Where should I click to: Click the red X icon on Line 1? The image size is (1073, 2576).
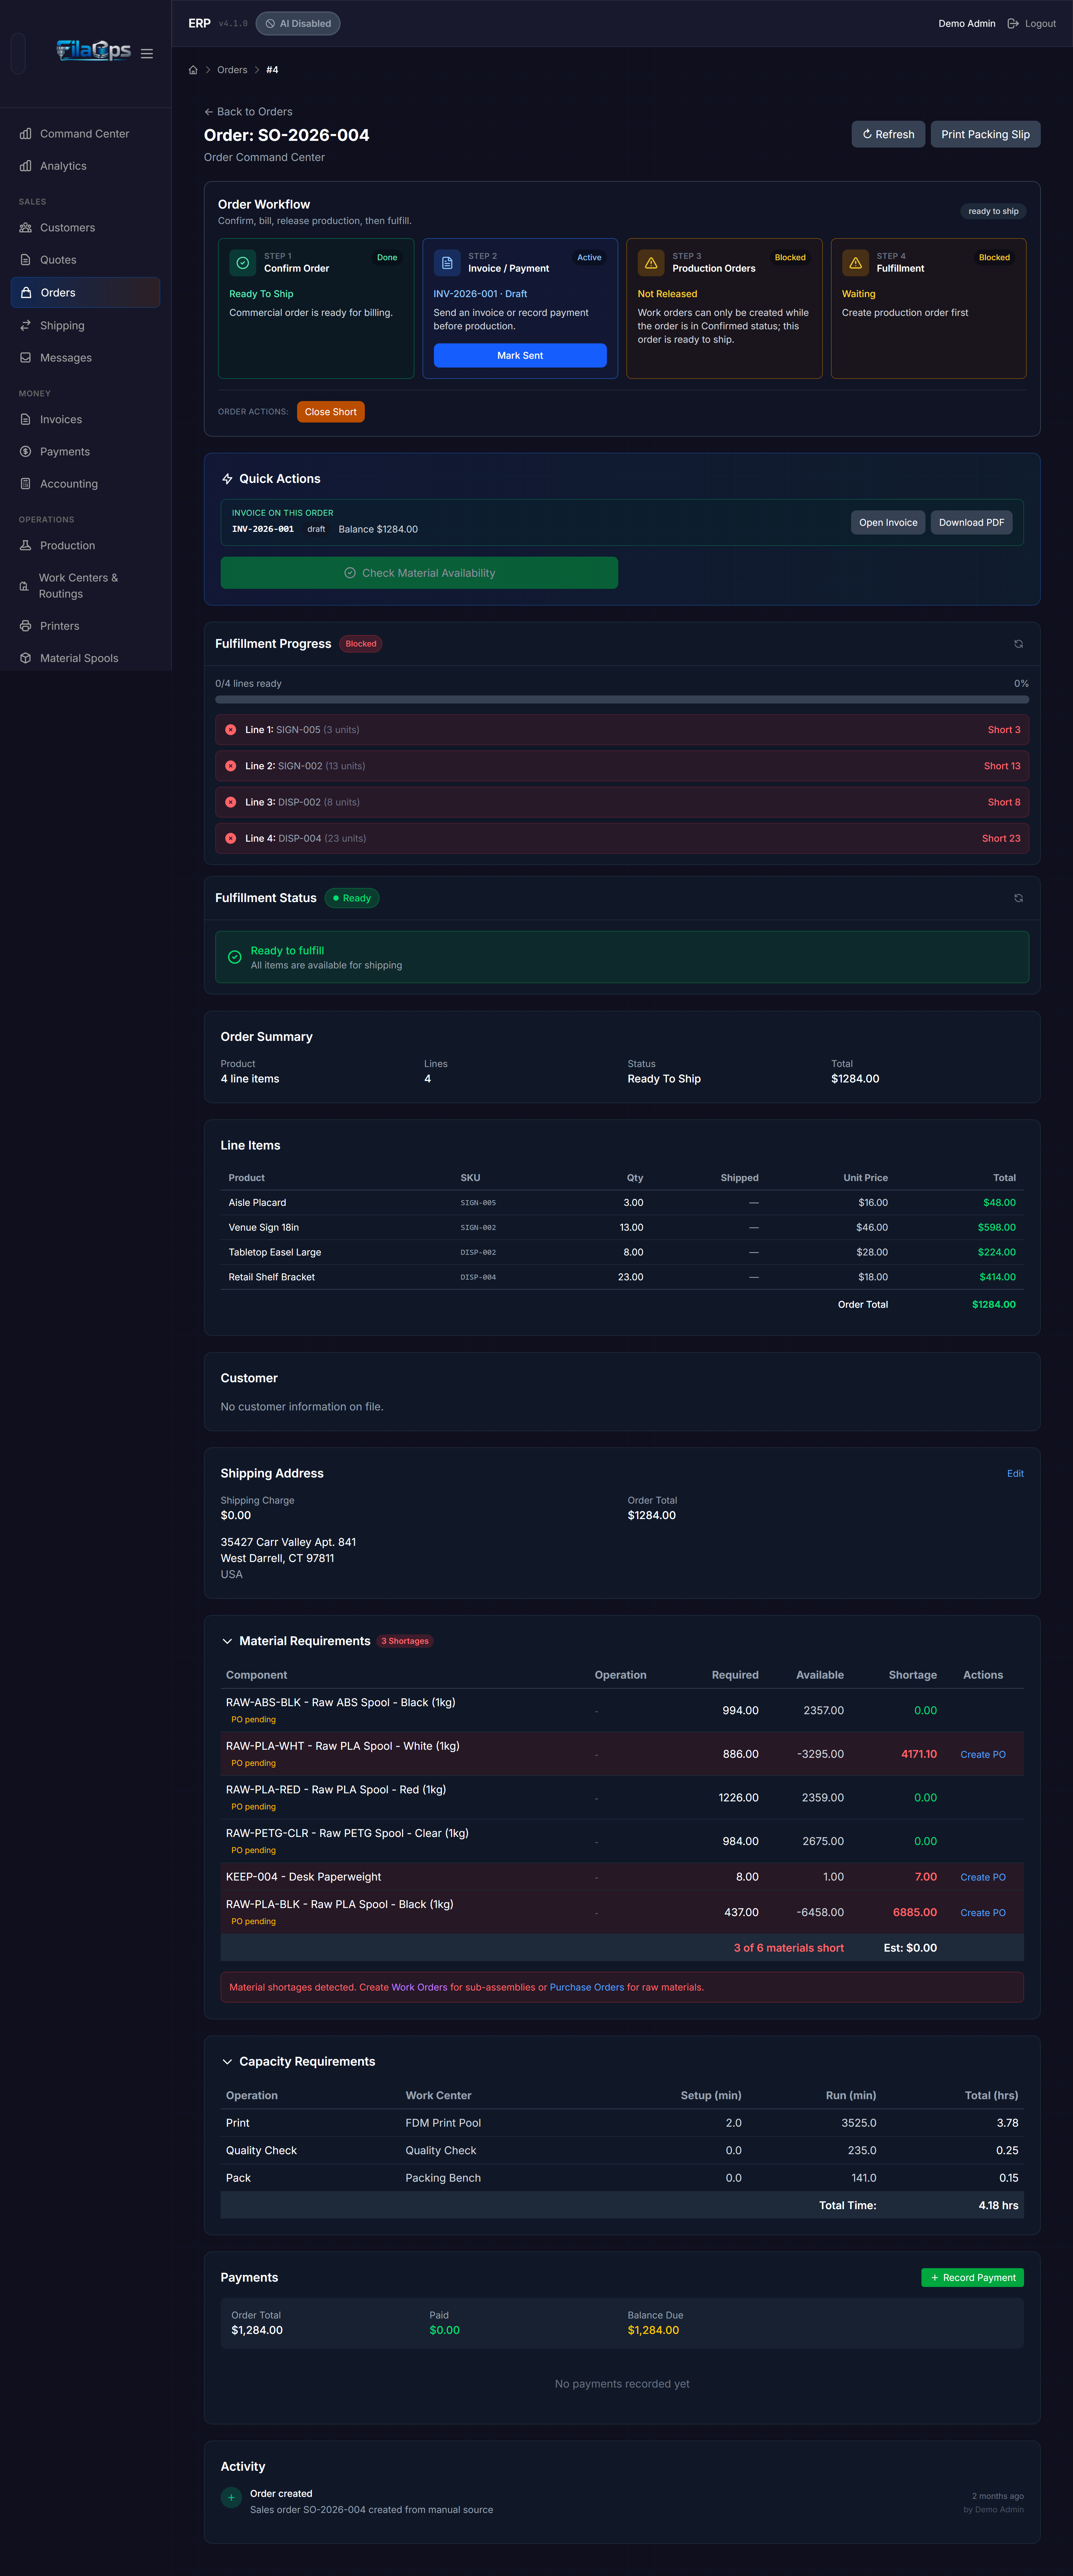[231, 730]
